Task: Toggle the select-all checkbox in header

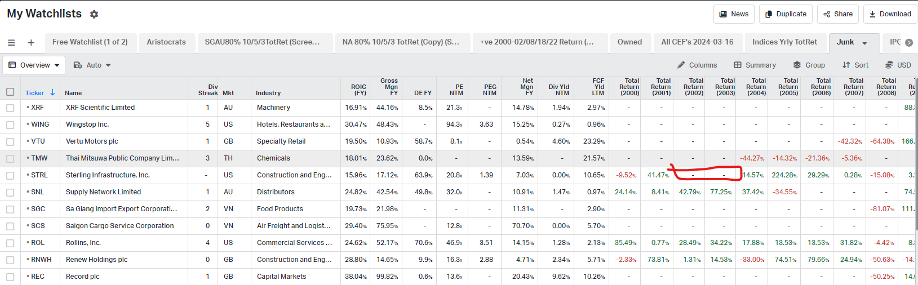Action: pyautogui.click(x=10, y=92)
